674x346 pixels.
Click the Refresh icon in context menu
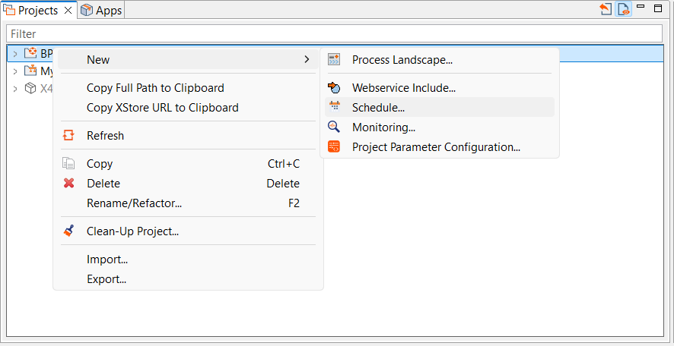(x=68, y=136)
